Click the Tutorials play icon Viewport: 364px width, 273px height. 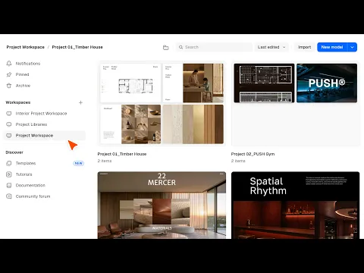coord(9,174)
